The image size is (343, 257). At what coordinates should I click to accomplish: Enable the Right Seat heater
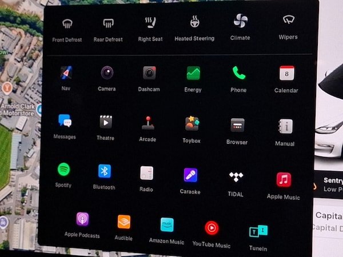click(151, 23)
